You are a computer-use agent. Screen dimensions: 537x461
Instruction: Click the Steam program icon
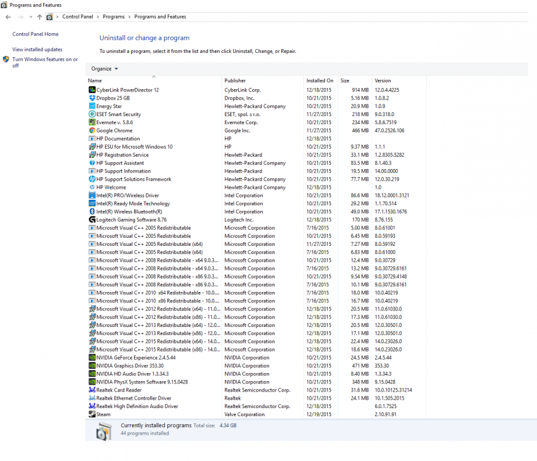(x=92, y=414)
